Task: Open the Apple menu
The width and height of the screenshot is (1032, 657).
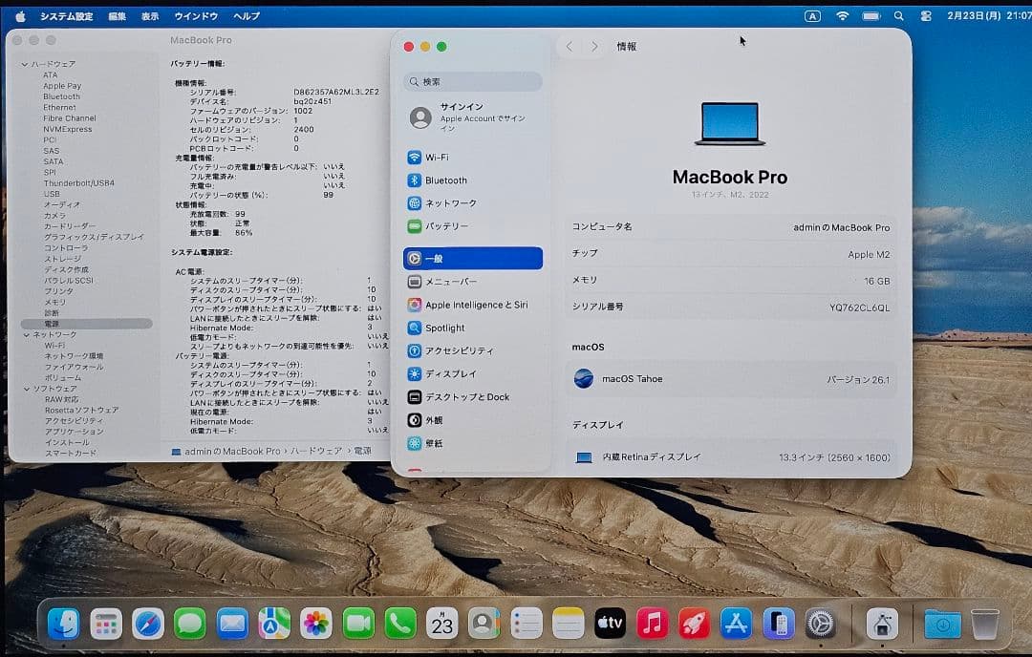Action: click(20, 16)
